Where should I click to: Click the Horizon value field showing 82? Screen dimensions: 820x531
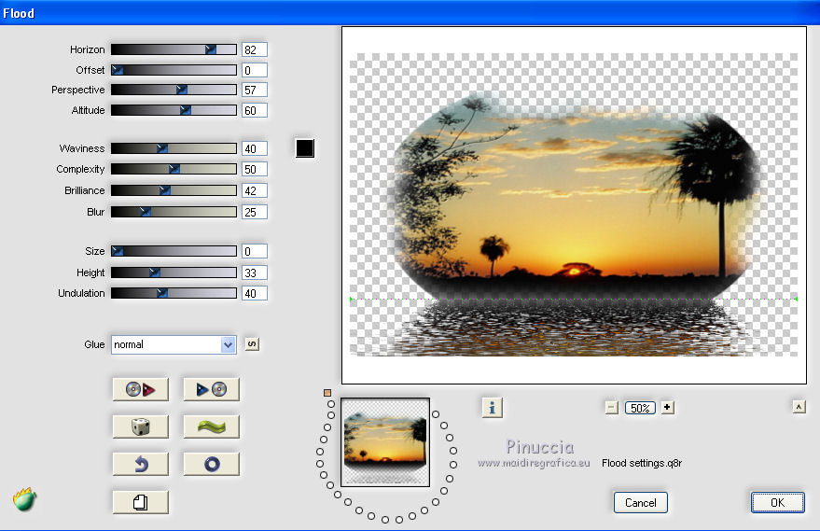click(x=255, y=49)
